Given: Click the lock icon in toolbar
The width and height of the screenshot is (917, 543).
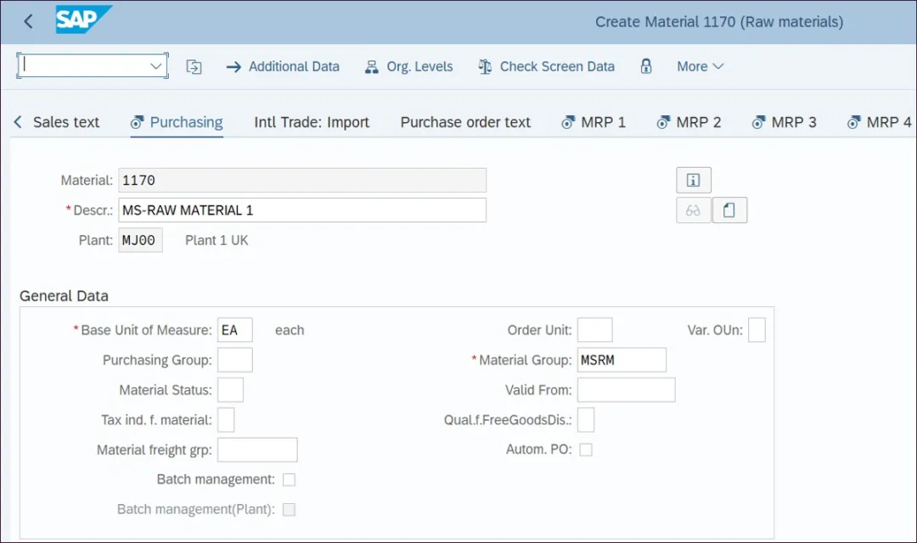Looking at the screenshot, I should point(645,66).
